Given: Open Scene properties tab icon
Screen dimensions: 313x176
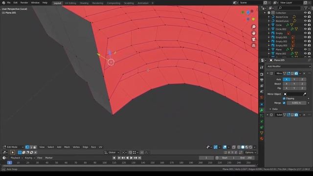Looking at the screenshot, I should pyautogui.click(x=262, y=91).
